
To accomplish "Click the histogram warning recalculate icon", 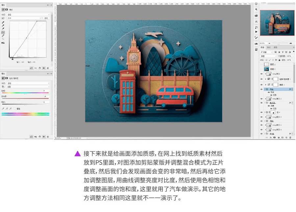I will (x=3, y=43).
